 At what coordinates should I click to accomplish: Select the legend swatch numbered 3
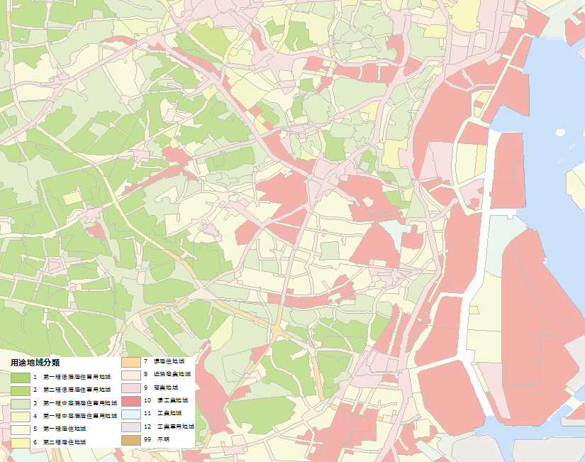click(20, 403)
